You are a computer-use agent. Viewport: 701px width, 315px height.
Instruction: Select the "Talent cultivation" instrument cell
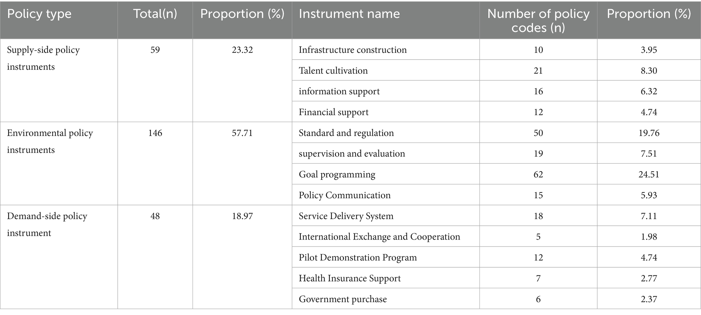333,71
